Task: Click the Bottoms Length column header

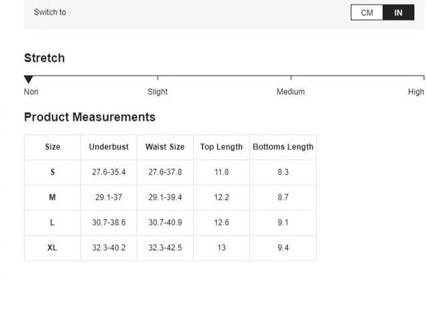Action: pyautogui.click(x=283, y=147)
